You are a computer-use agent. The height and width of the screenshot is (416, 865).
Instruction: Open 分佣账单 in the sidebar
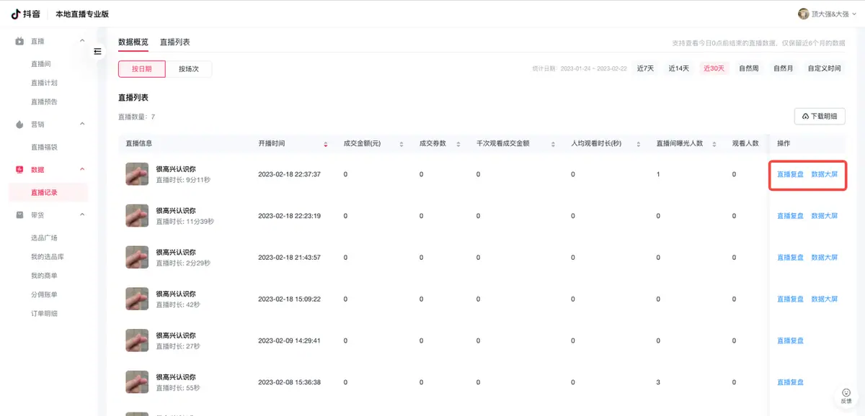click(44, 294)
